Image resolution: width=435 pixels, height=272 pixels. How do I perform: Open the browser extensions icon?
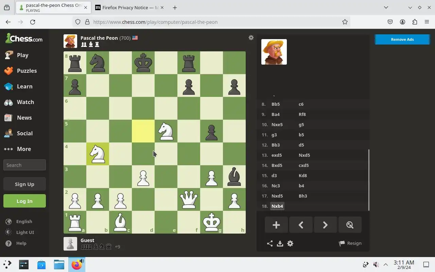[415, 22]
